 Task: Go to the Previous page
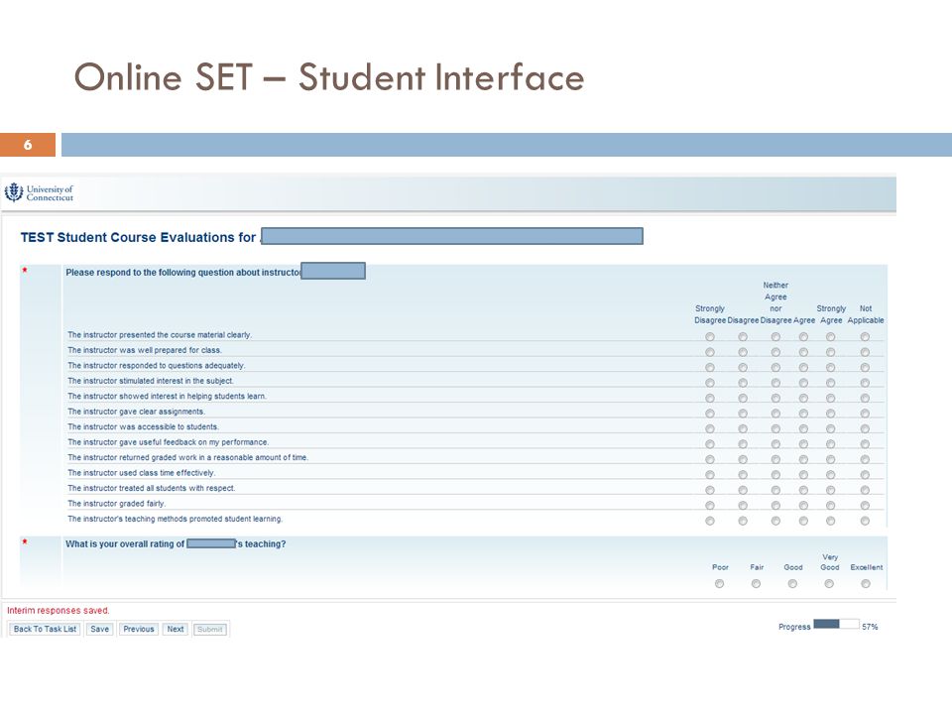139,629
